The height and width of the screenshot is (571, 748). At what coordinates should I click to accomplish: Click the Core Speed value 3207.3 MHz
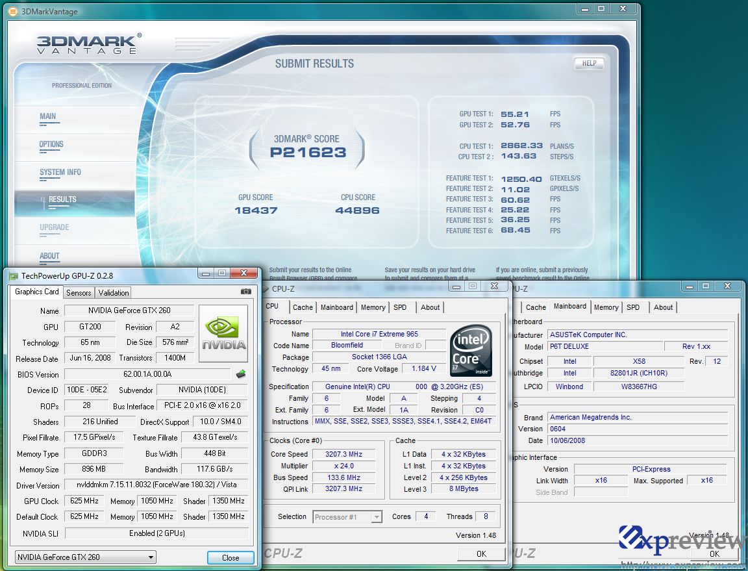(x=344, y=455)
